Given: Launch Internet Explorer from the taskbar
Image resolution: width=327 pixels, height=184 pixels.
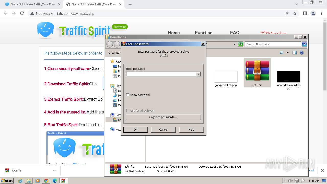Looking at the screenshot, I should click(x=20, y=181).
